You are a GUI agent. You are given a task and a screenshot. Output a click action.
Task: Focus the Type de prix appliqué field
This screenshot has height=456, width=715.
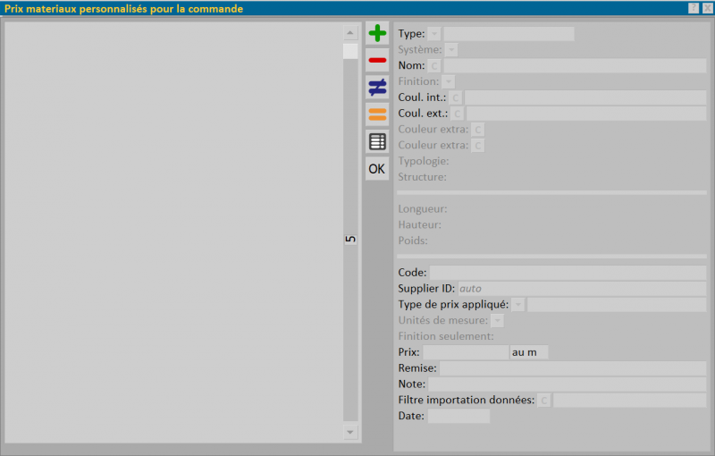pyautogui.click(x=617, y=305)
